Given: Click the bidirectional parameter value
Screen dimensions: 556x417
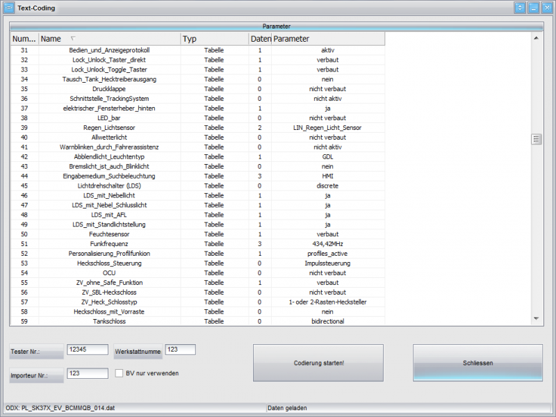Looking at the screenshot, I should [327, 321].
